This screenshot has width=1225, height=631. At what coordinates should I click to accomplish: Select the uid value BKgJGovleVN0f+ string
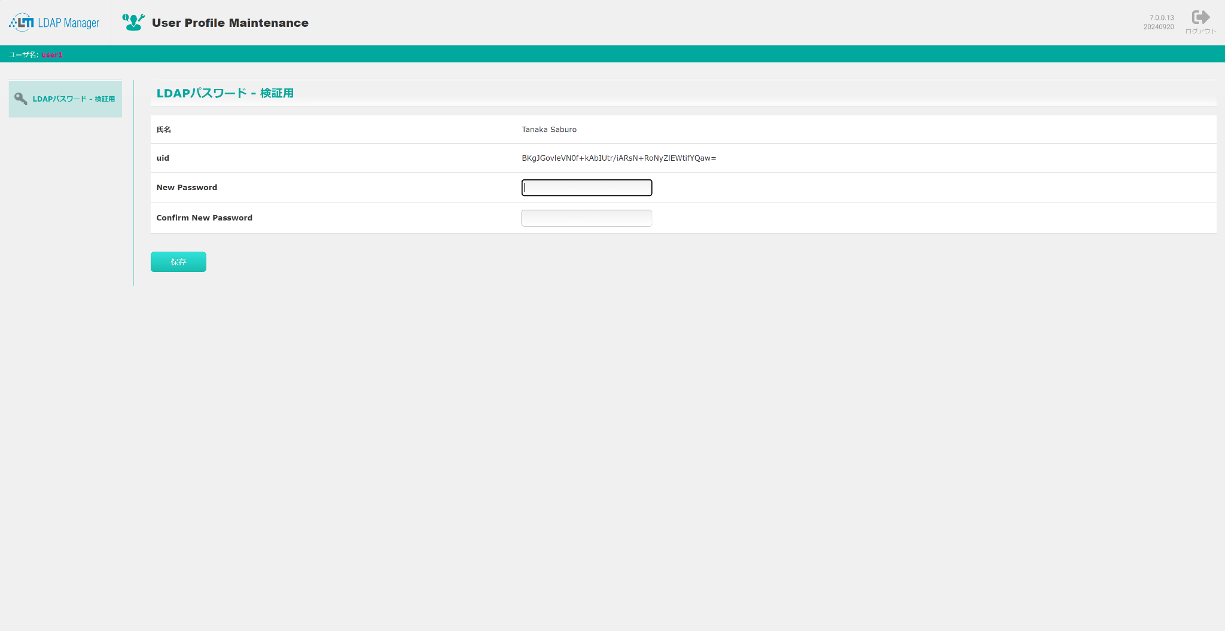click(x=618, y=158)
